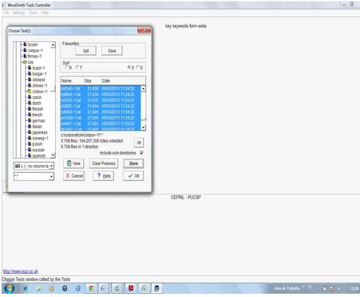Open the Help menu
The width and height of the screenshot is (360, 297).
pyautogui.click(x=45, y=12)
